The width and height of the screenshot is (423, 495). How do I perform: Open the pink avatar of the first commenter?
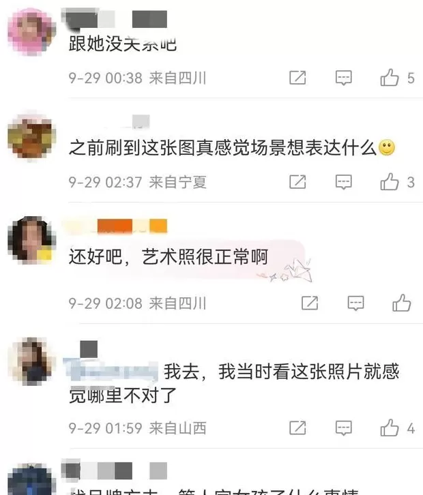pos(31,32)
